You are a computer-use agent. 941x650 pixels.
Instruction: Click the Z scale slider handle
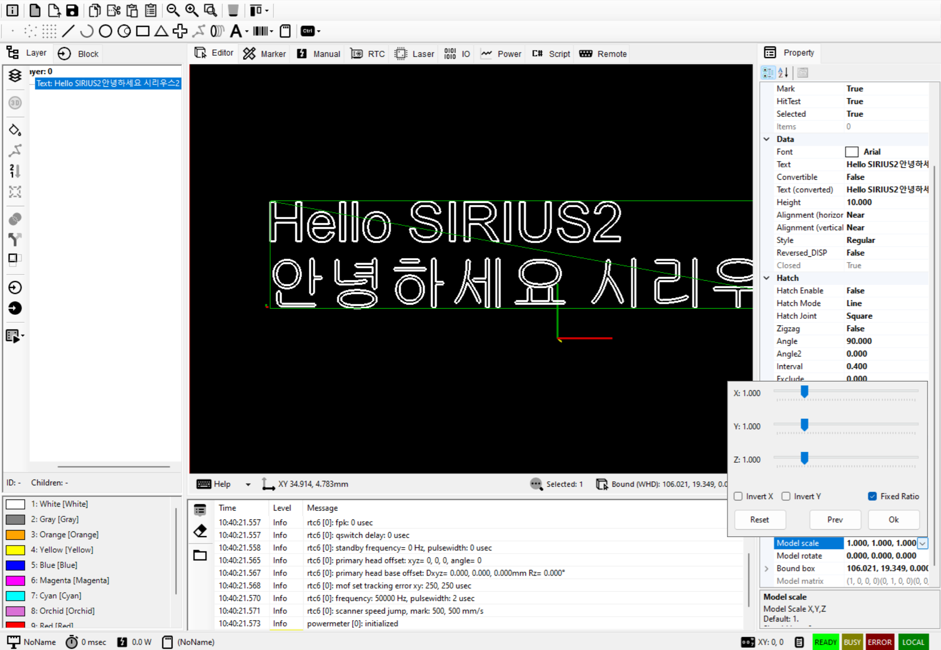[x=804, y=458]
